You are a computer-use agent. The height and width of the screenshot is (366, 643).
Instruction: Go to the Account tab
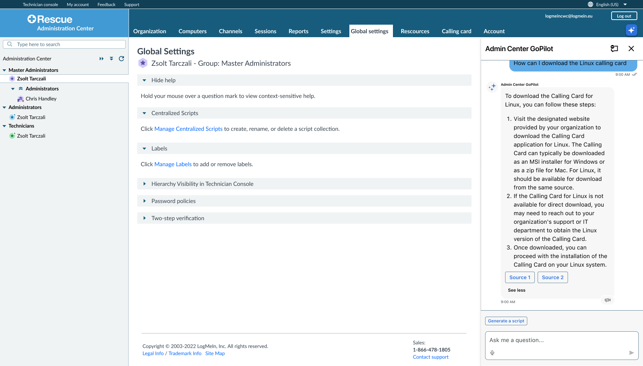click(x=494, y=31)
